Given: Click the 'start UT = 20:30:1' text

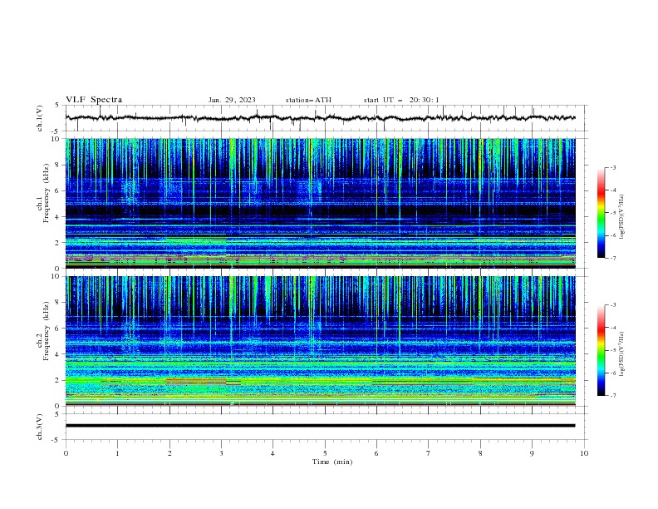Looking at the screenshot, I should pos(401,100).
